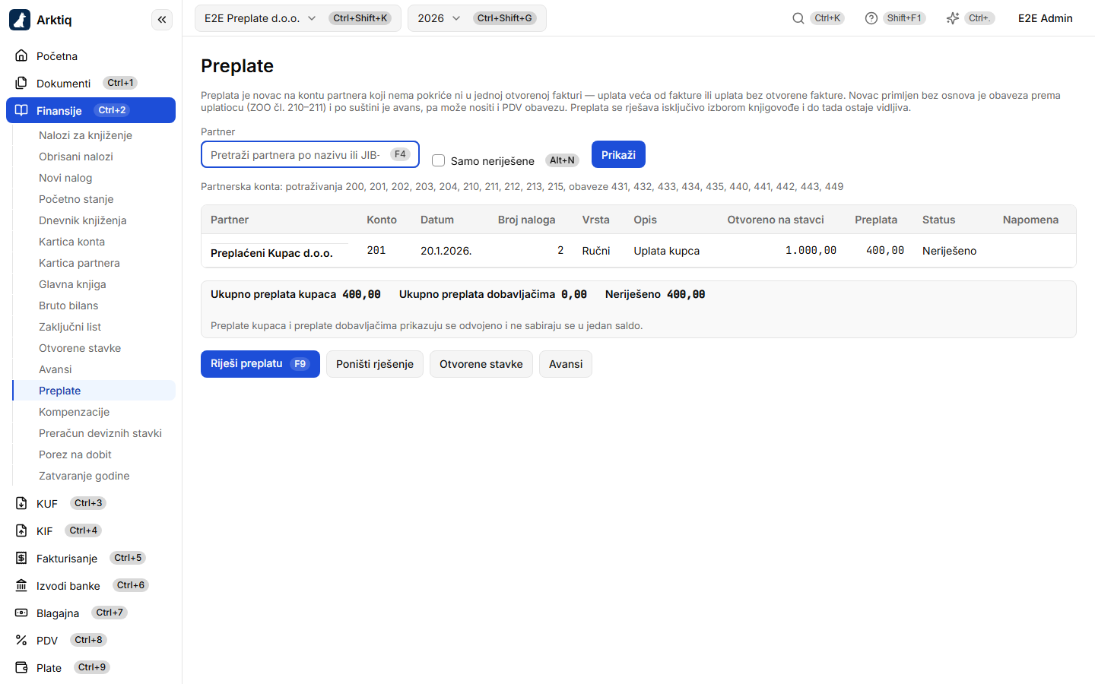Screen dimensions: 1095x684
Task: Open search with magnifier icon
Action: 798,18
